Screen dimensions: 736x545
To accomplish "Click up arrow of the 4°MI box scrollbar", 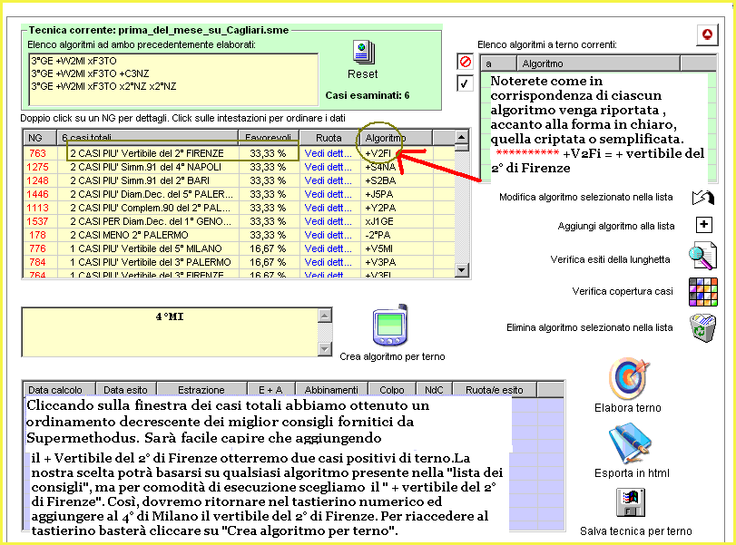I will [x=324, y=316].
